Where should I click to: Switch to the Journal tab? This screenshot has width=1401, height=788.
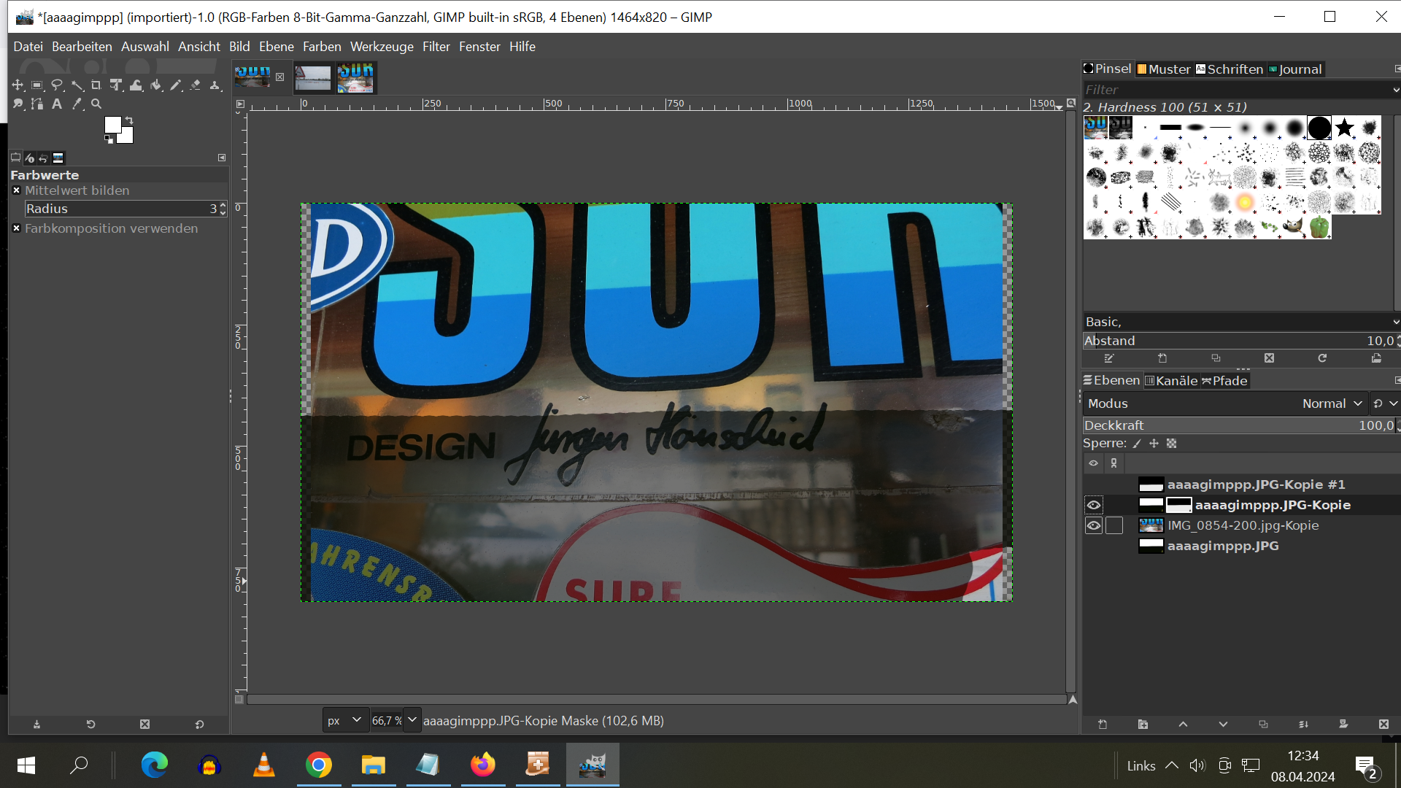pos(1295,69)
